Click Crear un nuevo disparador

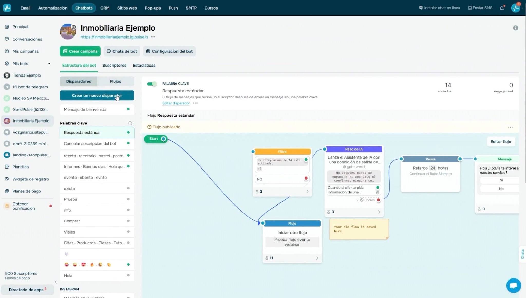point(97,96)
